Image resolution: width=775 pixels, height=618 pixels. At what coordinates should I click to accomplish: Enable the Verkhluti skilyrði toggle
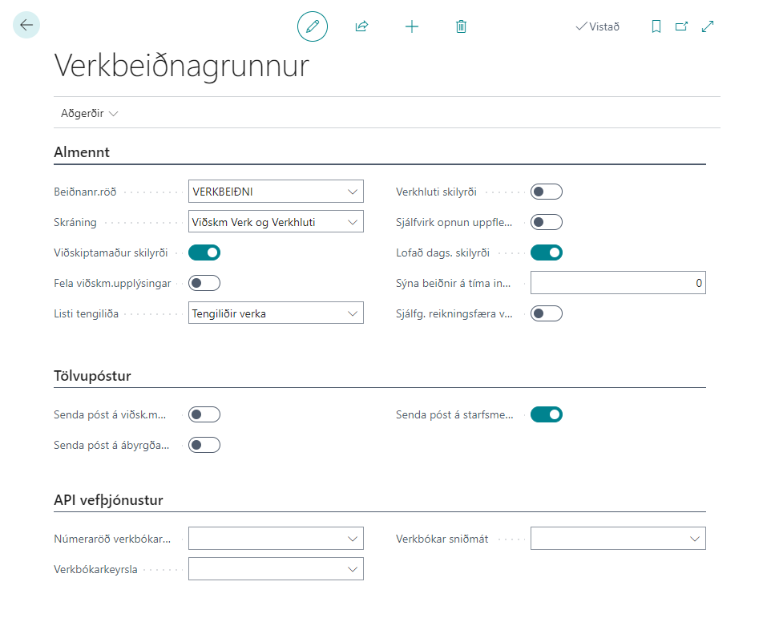point(547,192)
